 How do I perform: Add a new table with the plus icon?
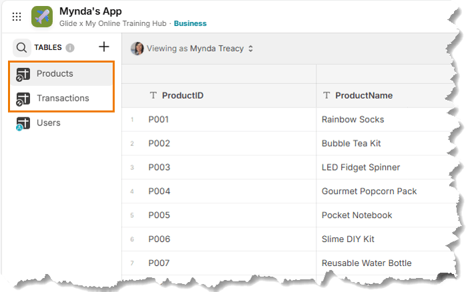pos(104,47)
